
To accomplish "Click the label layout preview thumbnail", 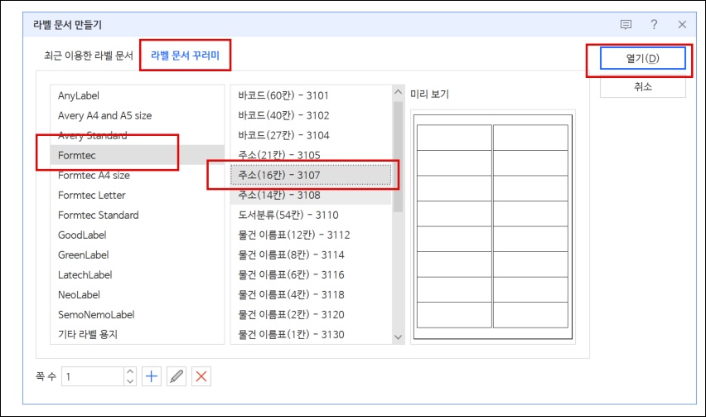I will (x=492, y=226).
